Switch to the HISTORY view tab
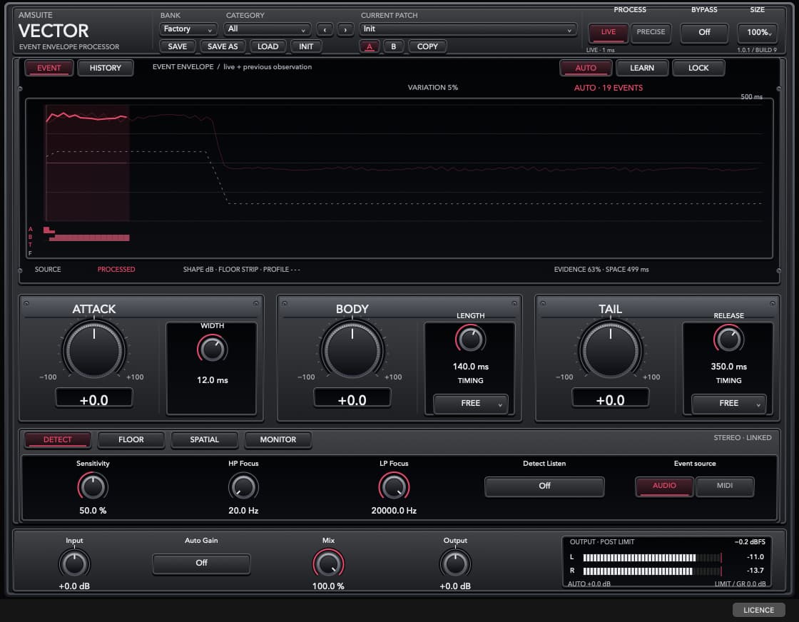Screen dimensions: 799x622 pos(106,68)
